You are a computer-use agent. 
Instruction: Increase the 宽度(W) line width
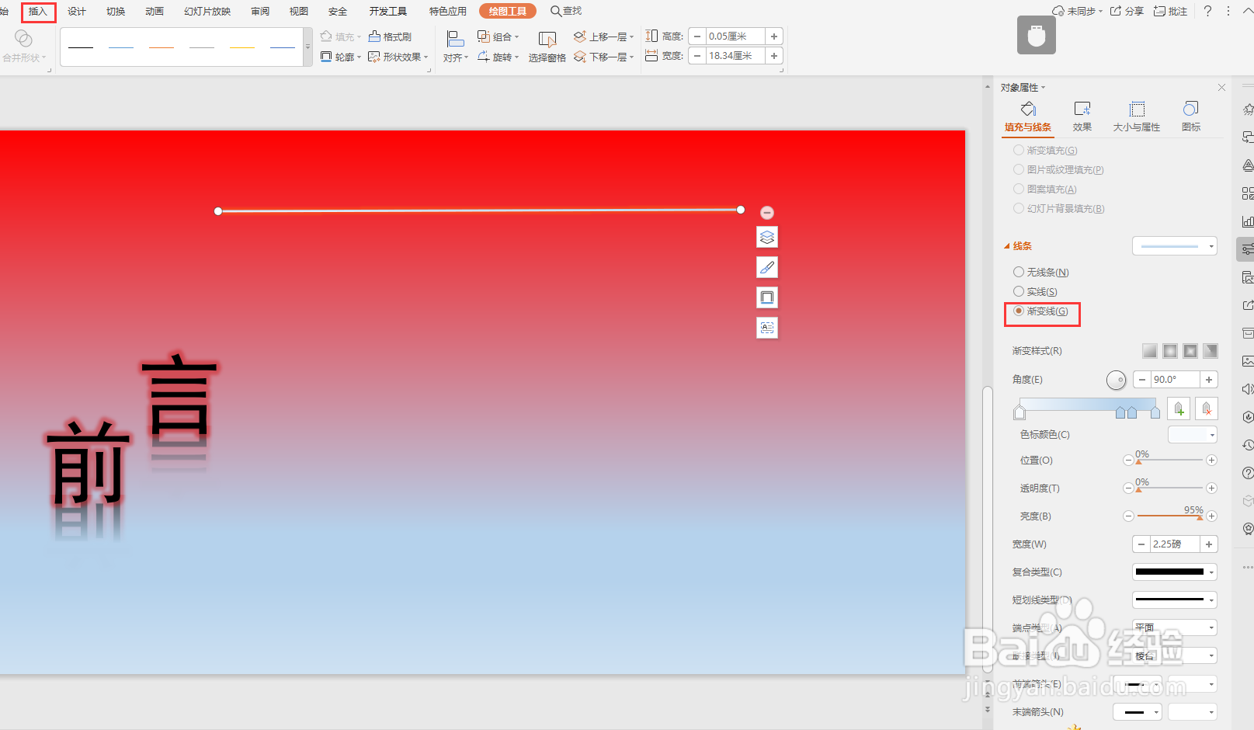click(1209, 544)
